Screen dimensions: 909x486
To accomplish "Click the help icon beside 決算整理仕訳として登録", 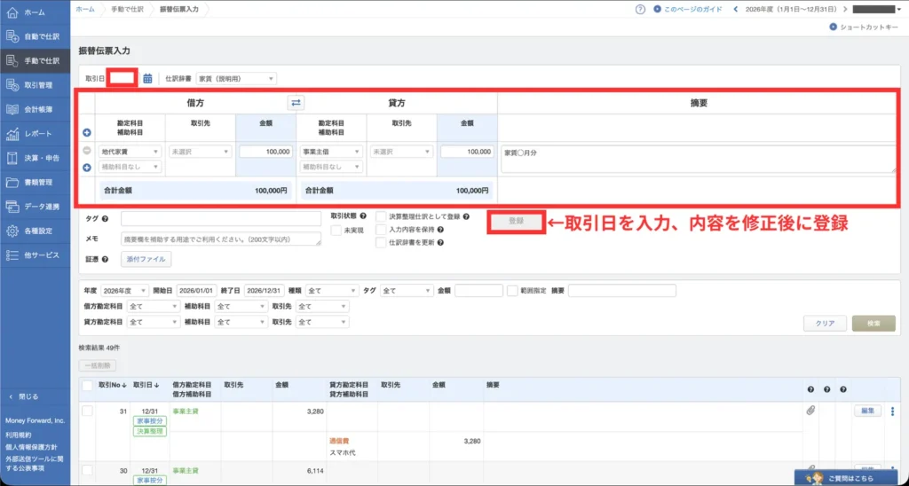I will coord(466,216).
